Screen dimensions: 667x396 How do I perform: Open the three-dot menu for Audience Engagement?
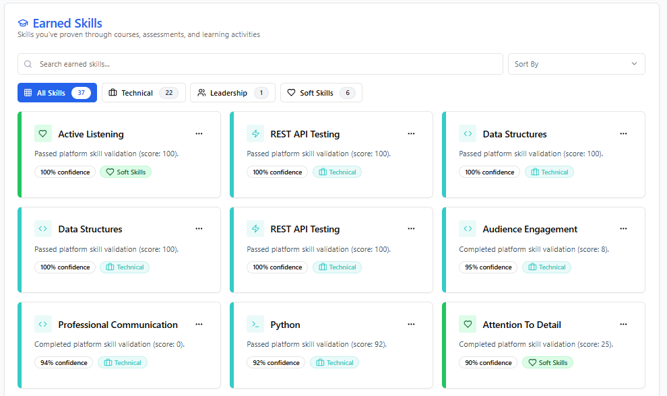point(623,229)
